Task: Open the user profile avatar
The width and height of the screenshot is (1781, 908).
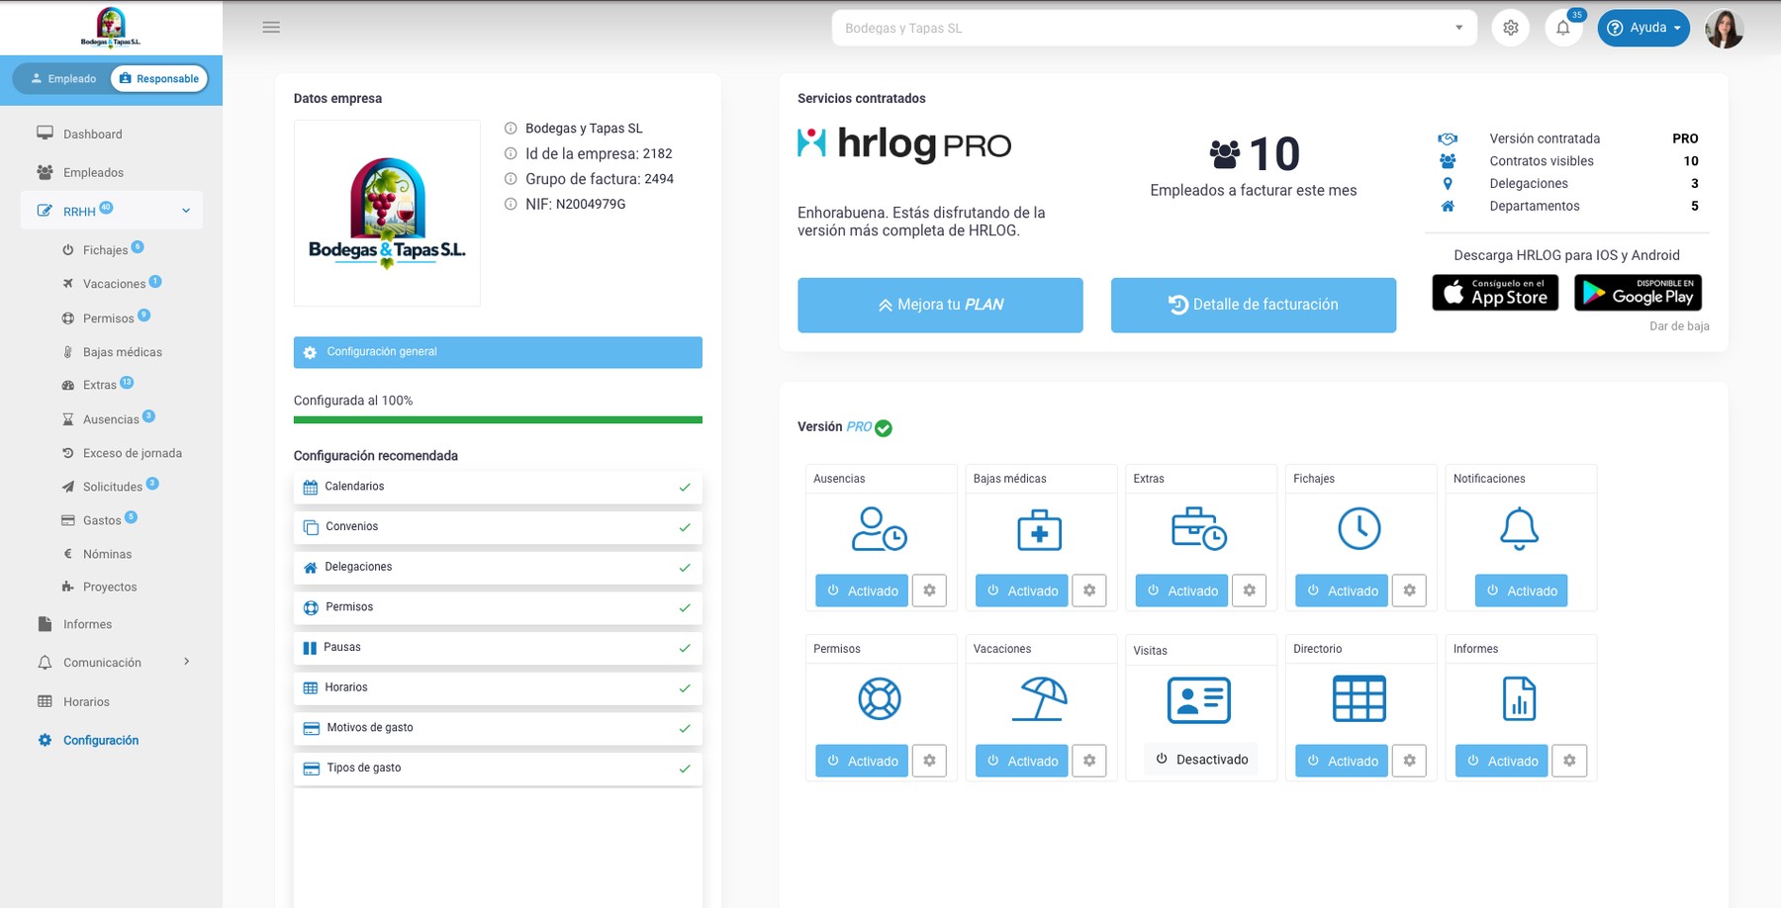Action: coord(1724,28)
